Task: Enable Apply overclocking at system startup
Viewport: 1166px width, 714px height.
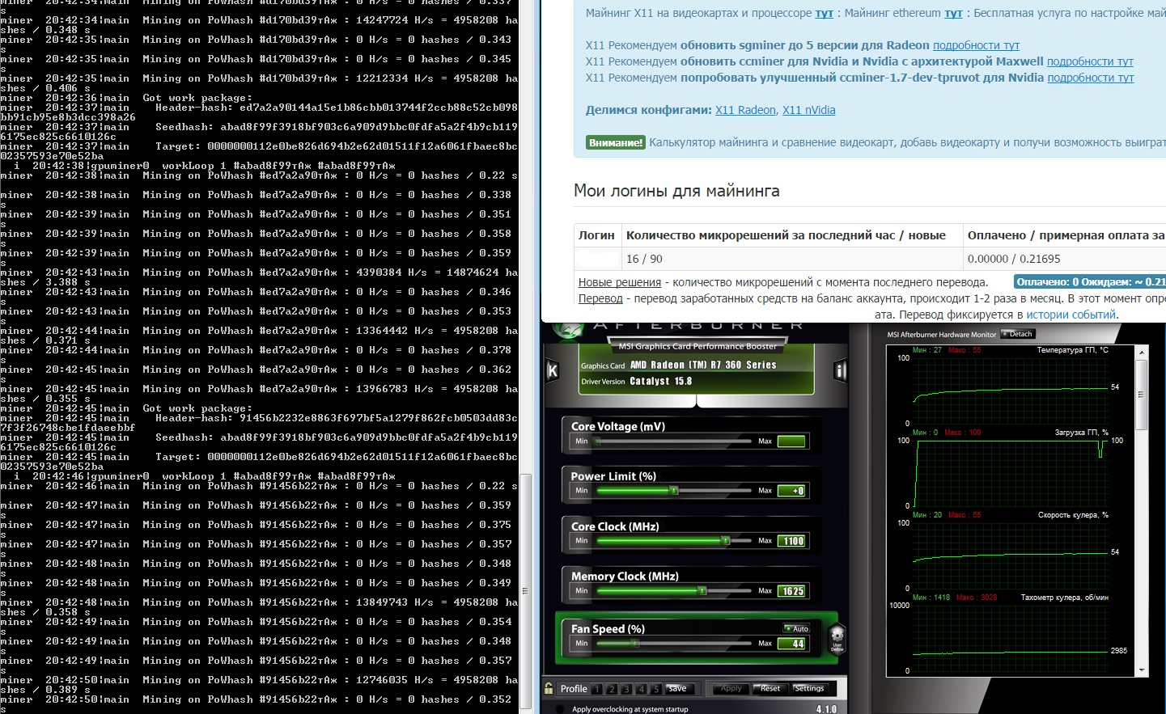Action: coord(560,709)
